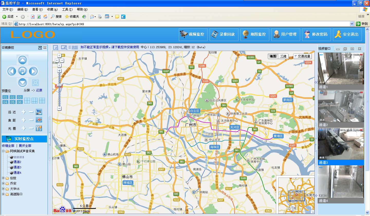Select the nine-pane split screen layout

[42, 100]
